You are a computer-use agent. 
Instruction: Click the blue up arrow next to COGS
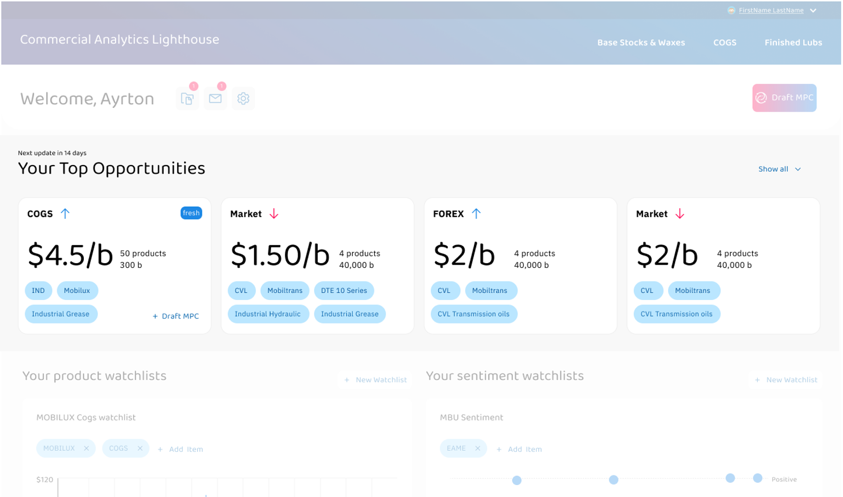[x=65, y=214]
